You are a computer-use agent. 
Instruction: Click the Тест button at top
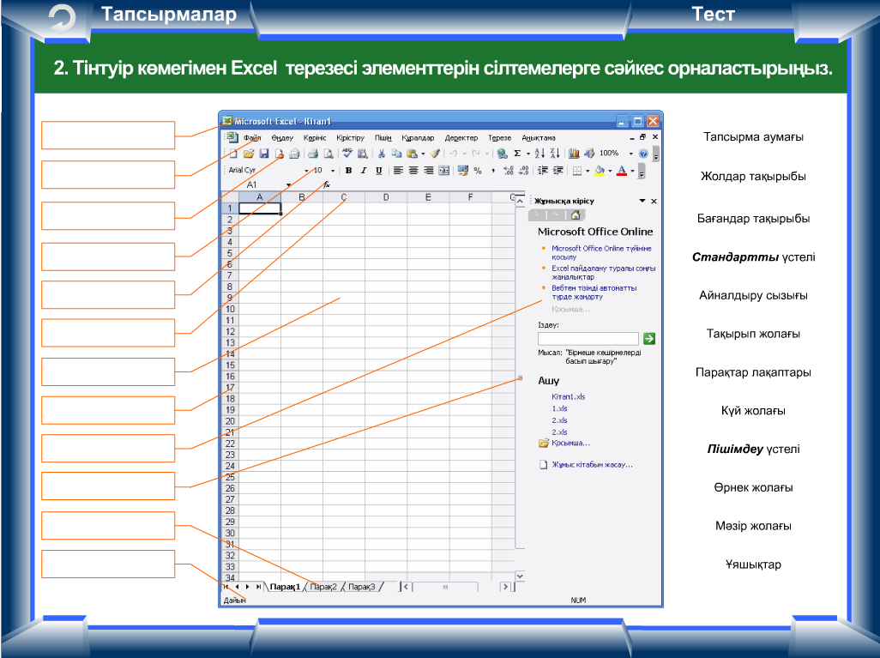(x=713, y=14)
